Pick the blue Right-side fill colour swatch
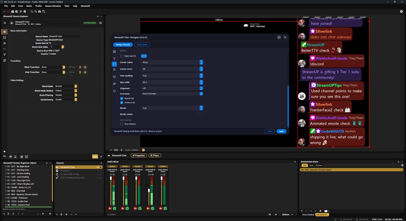Image resolution: width=406 pixels, height=221 pixels. pos(144,56)
